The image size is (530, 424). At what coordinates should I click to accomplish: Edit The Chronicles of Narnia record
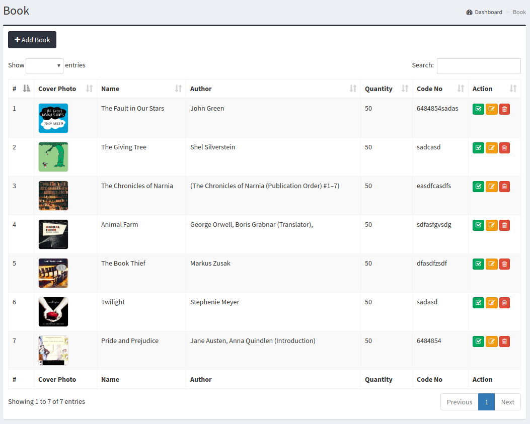pos(492,186)
